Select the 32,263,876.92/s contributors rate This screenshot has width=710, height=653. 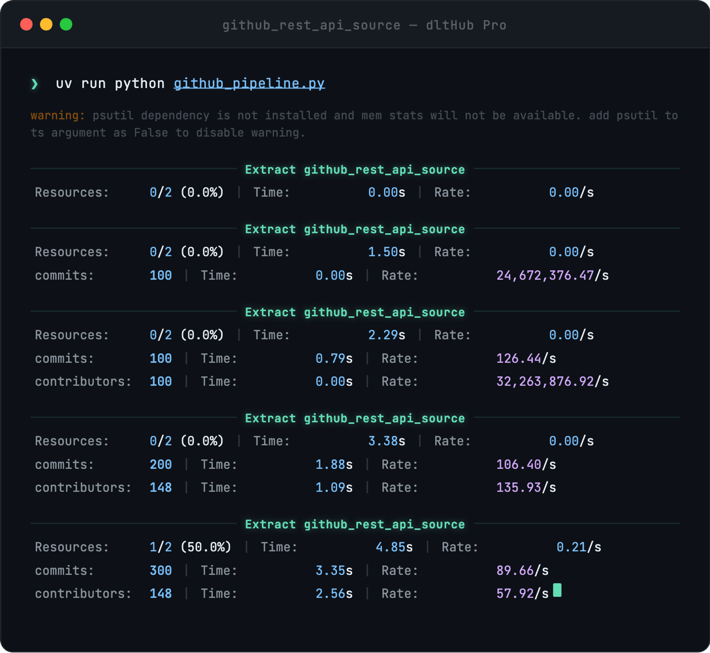click(x=552, y=381)
